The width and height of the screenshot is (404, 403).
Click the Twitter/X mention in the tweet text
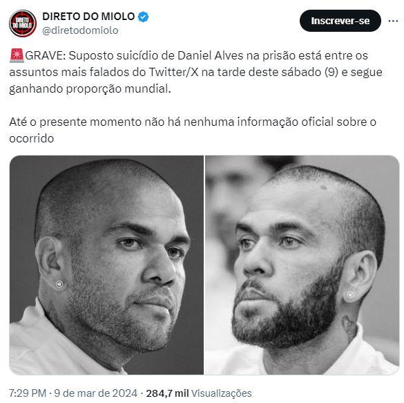(x=173, y=73)
